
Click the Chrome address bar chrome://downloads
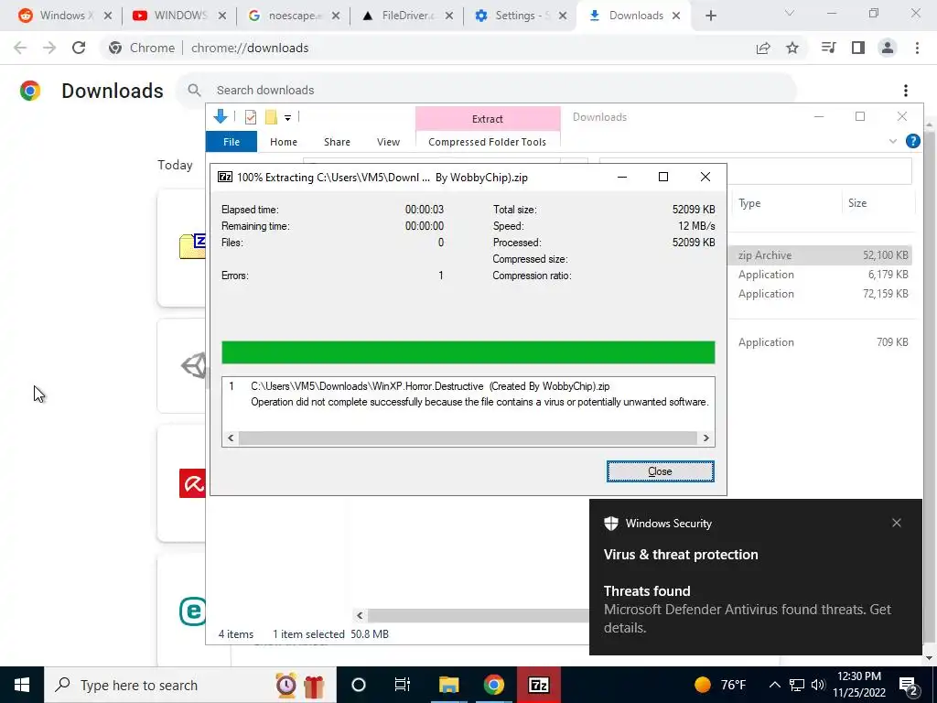[250, 48]
